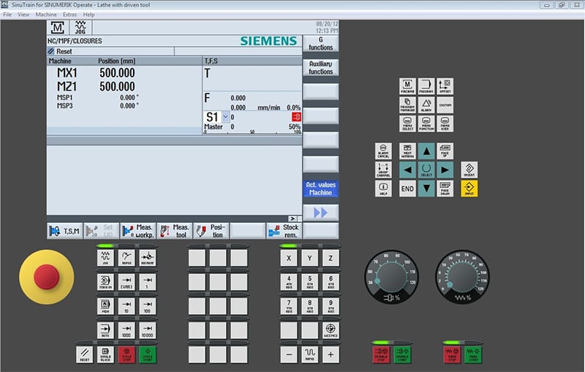Click the PAGE UP key
585x372 pixels.
[445, 151]
